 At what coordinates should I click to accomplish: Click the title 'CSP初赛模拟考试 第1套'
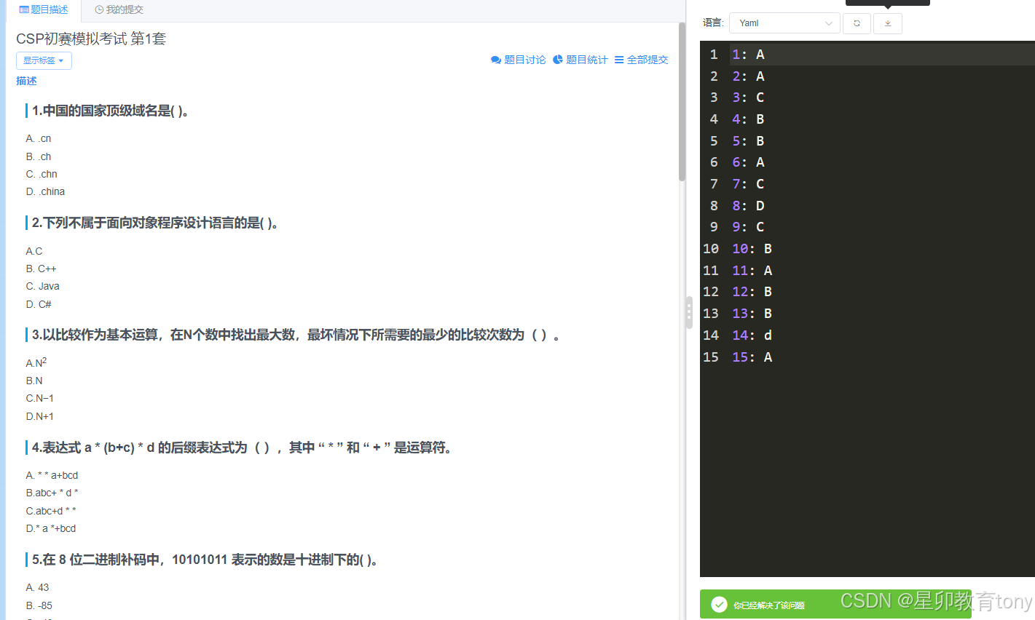91,39
